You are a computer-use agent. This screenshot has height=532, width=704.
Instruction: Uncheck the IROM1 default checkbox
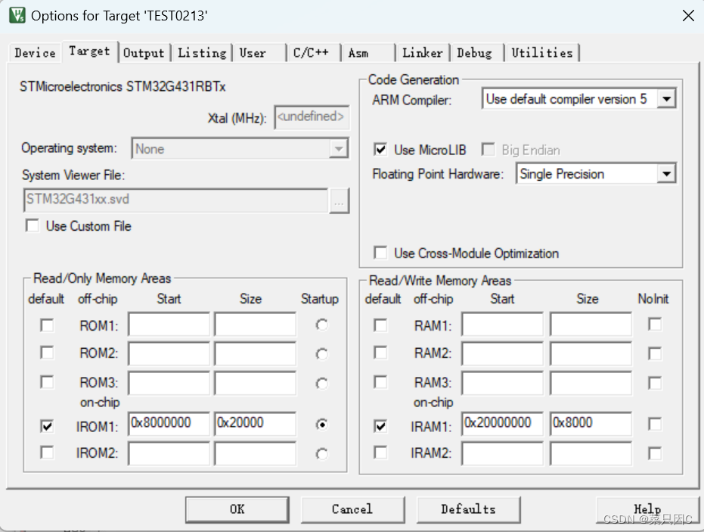[47, 425]
